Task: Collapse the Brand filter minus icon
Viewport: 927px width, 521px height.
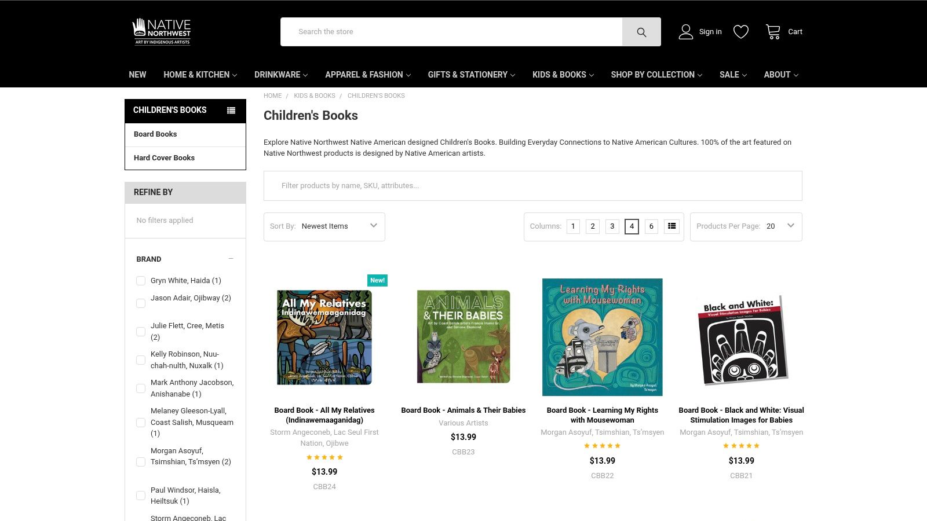Action: 231,259
